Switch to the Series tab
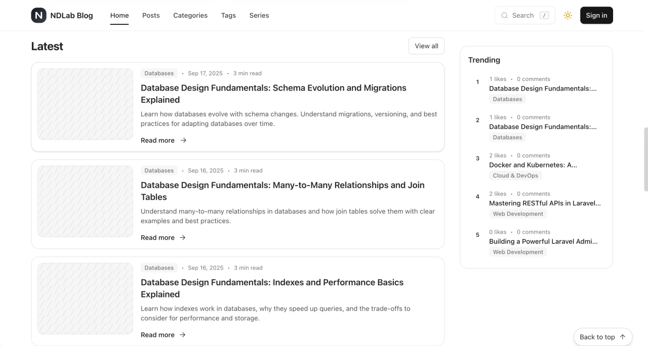The width and height of the screenshot is (648, 346). coord(259,15)
